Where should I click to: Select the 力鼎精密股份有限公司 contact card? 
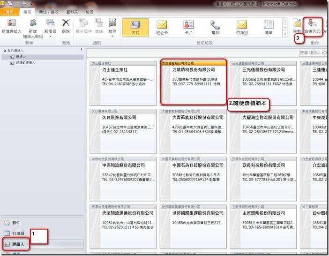pos(193,83)
